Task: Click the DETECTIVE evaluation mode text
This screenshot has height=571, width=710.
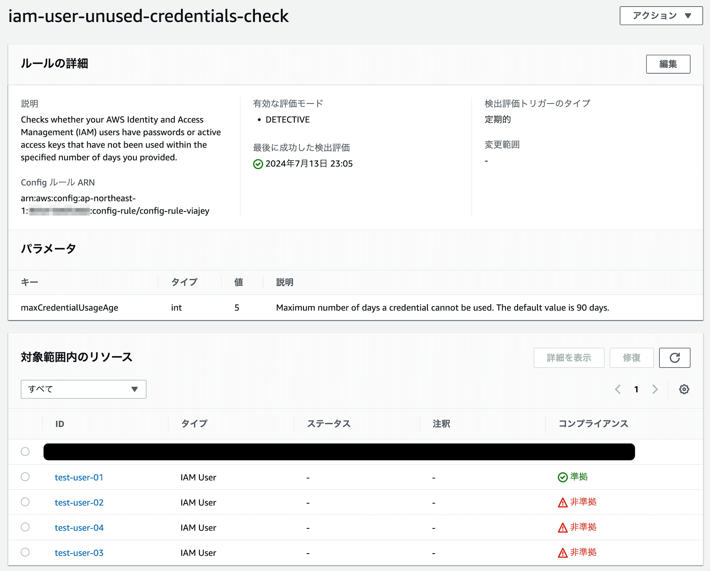Action: pos(288,120)
